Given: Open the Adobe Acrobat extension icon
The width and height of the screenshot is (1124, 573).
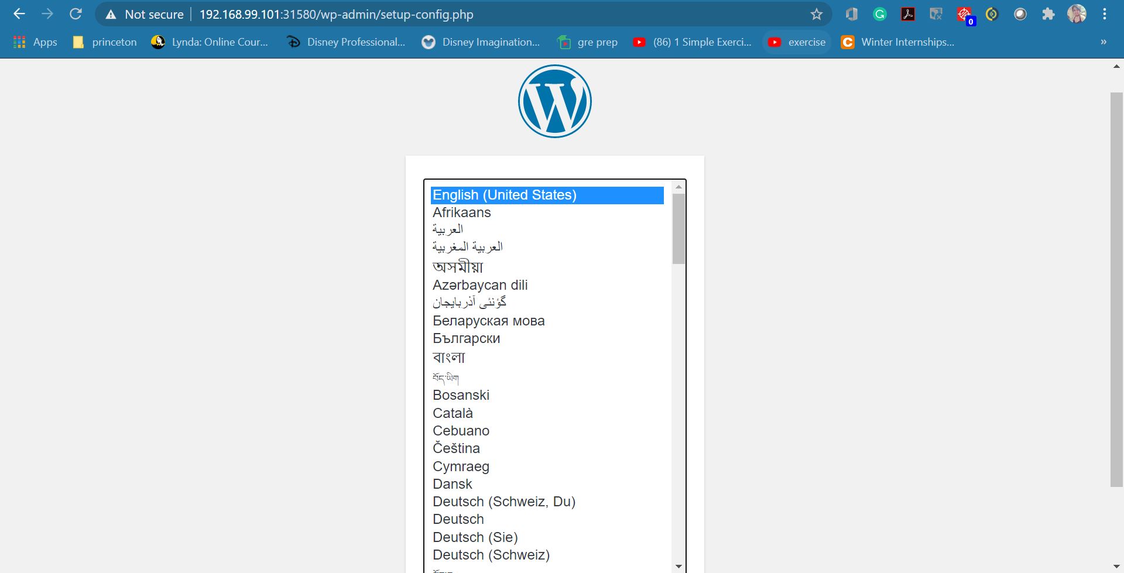Looking at the screenshot, I should pyautogui.click(x=908, y=14).
